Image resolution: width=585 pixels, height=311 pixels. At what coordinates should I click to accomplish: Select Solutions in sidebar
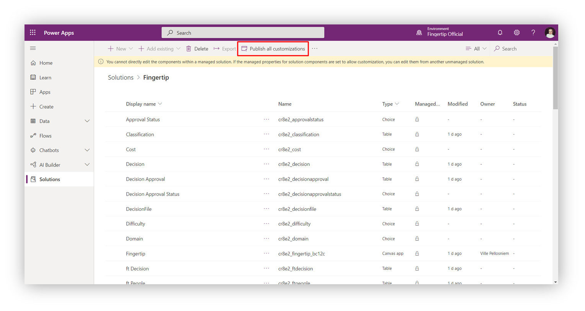tap(59, 179)
